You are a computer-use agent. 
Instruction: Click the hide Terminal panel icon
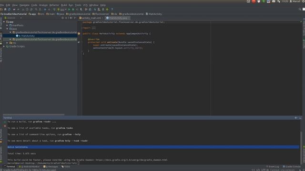click(x=300, y=118)
